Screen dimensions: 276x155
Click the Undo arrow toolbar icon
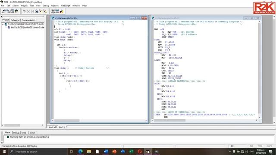pos(24,11)
